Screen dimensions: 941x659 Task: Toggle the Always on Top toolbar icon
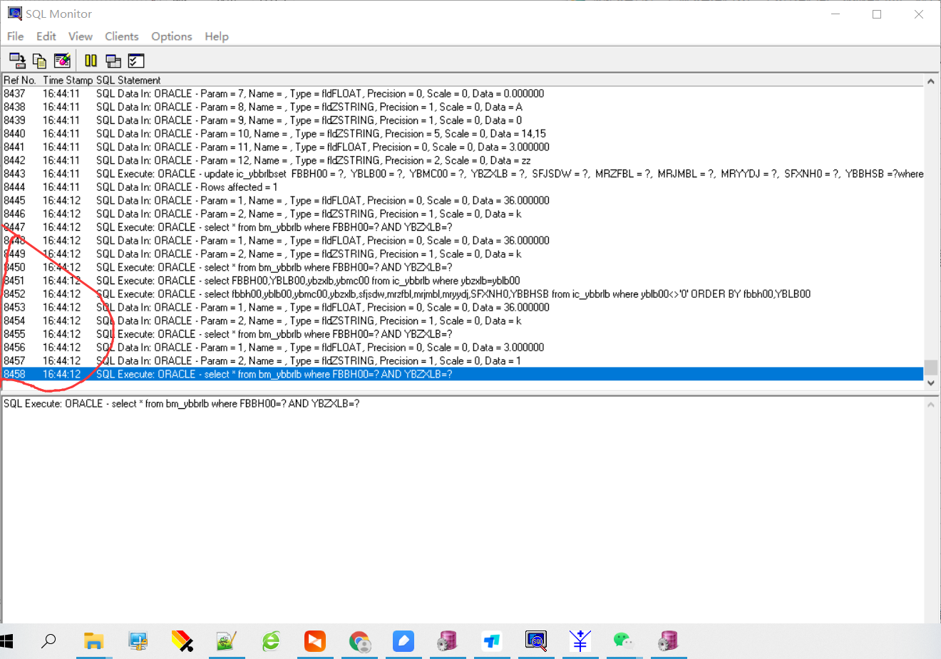[x=113, y=61]
